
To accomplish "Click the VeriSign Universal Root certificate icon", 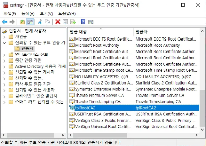I will (x=72, y=126).
